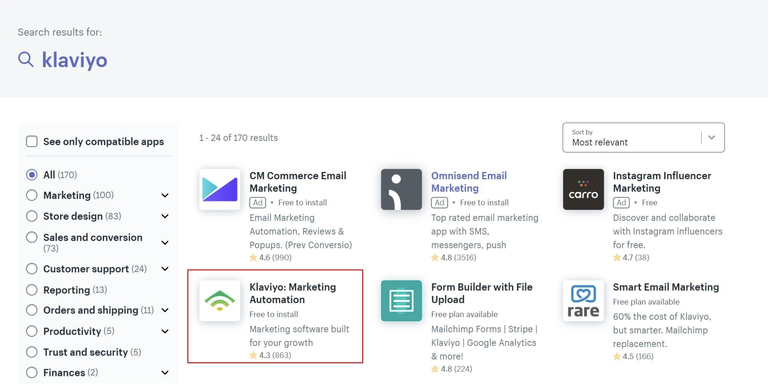Enable See only compatible apps checkbox

(x=32, y=142)
